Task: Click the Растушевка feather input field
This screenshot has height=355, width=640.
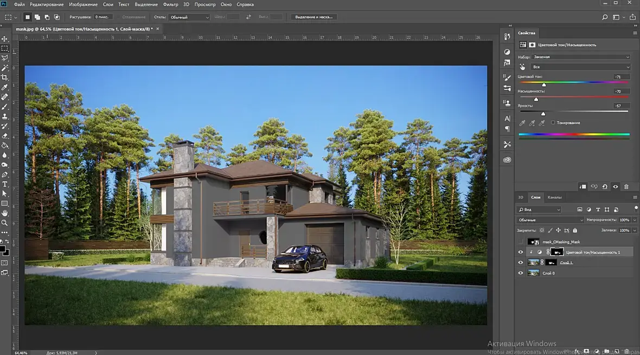Action: click(x=103, y=17)
